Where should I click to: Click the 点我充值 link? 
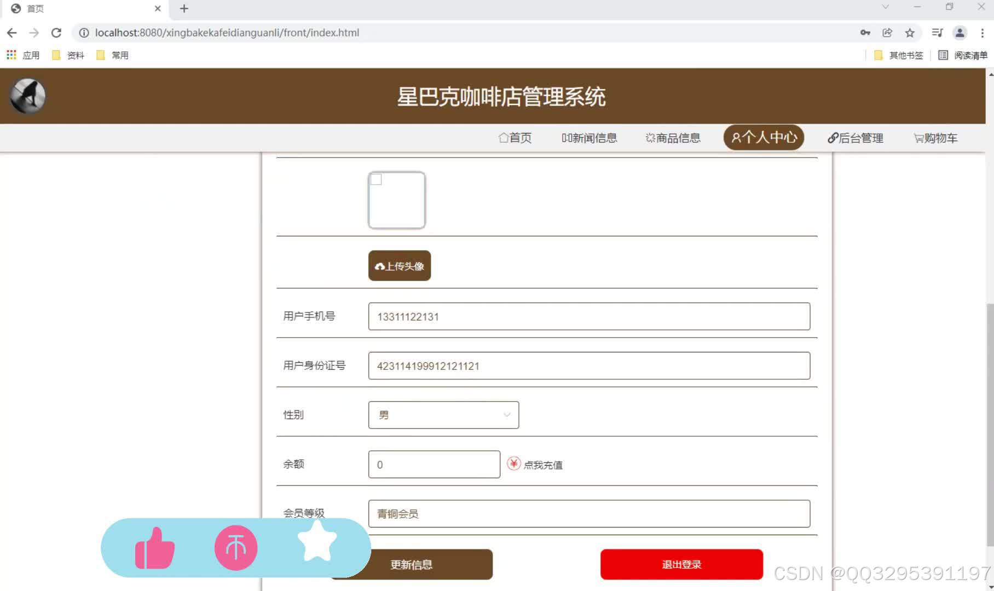click(543, 465)
